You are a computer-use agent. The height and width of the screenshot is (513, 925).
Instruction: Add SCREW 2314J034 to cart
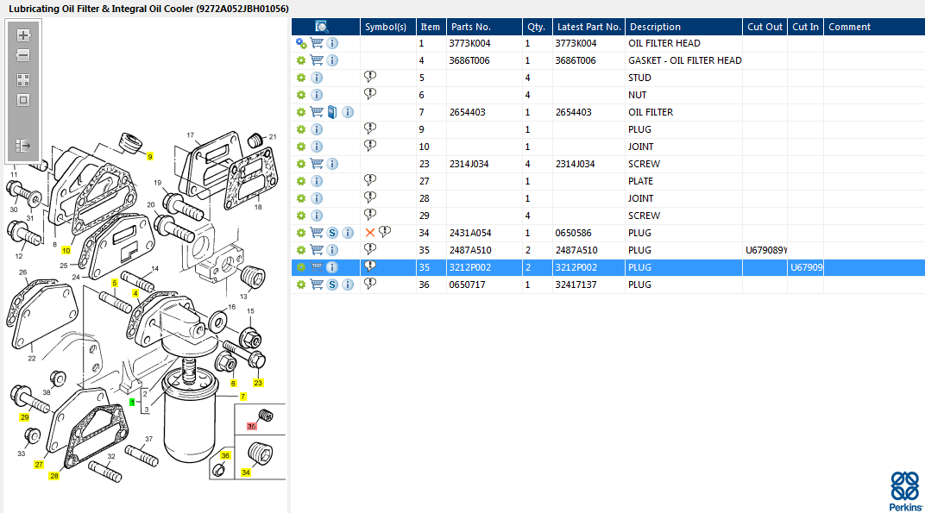(x=317, y=164)
